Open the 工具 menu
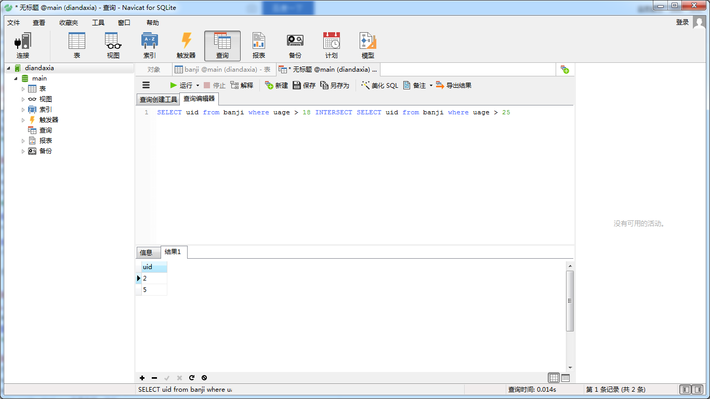The image size is (710, 399). point(98,22)
